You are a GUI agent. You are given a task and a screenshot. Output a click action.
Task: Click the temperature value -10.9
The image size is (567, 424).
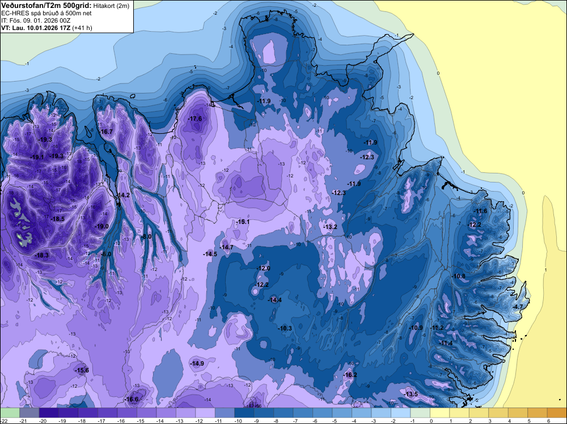point(416,328)
